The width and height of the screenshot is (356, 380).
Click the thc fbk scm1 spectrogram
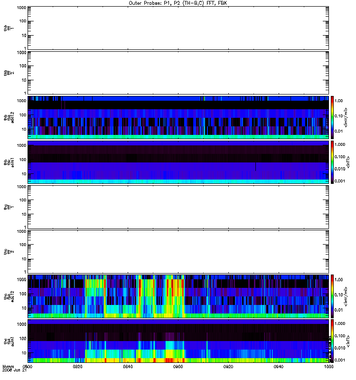coord(178,341)
